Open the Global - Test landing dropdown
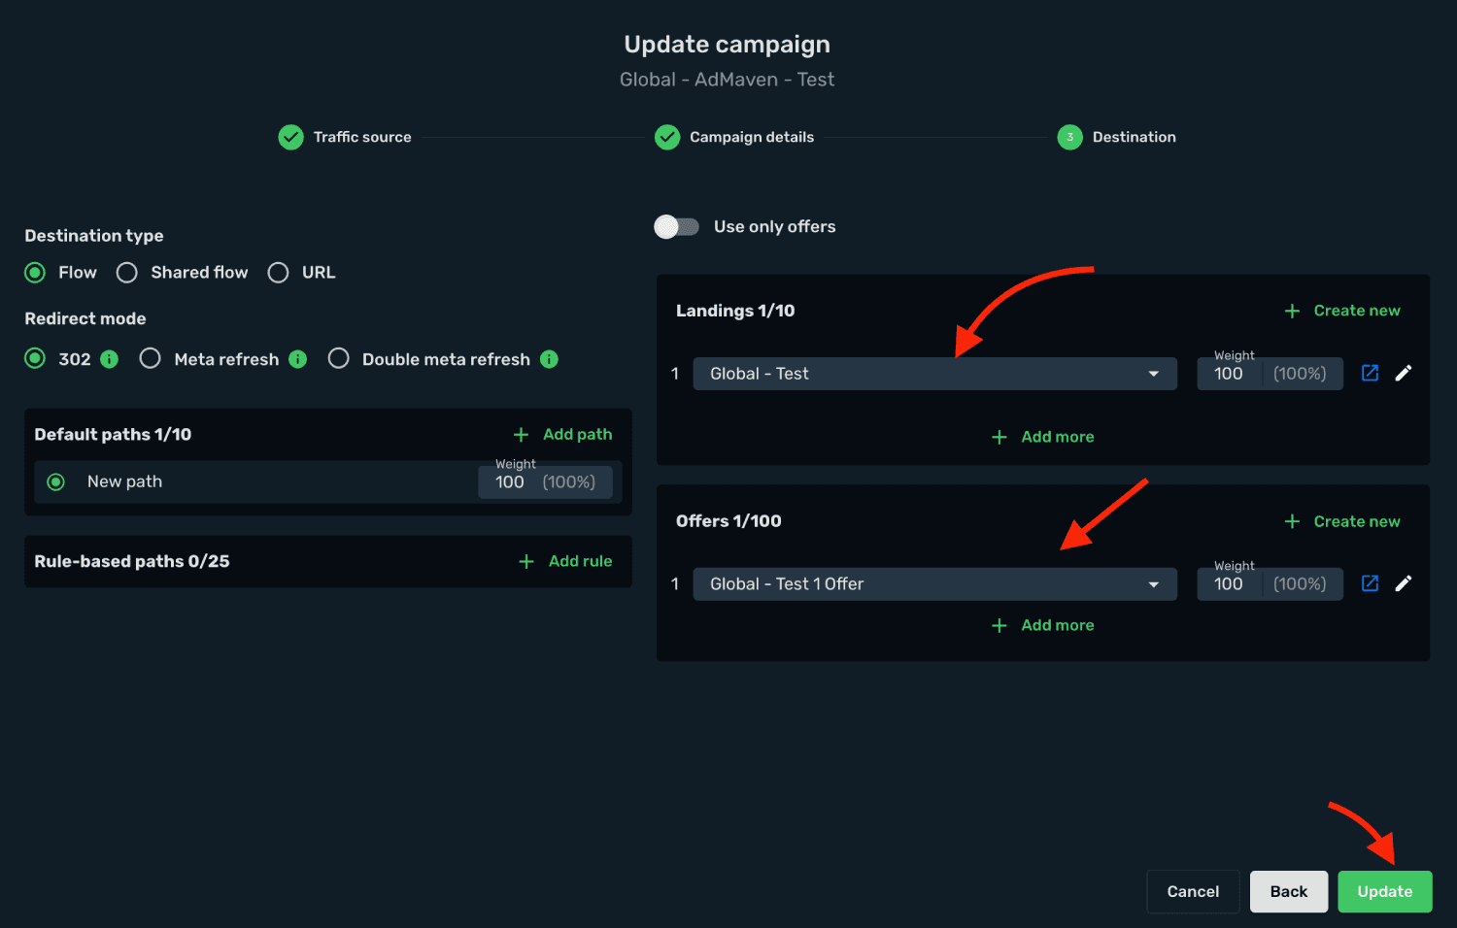This screenshot has width=1457, height=928. [x=934, y=374]
